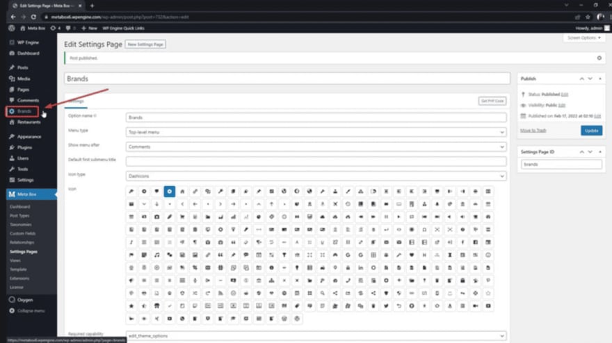This screenshot has width=612, height=343.
Task: Pick the hourglass dashicon
Action: pyautogui.click(x=450, y=255)
